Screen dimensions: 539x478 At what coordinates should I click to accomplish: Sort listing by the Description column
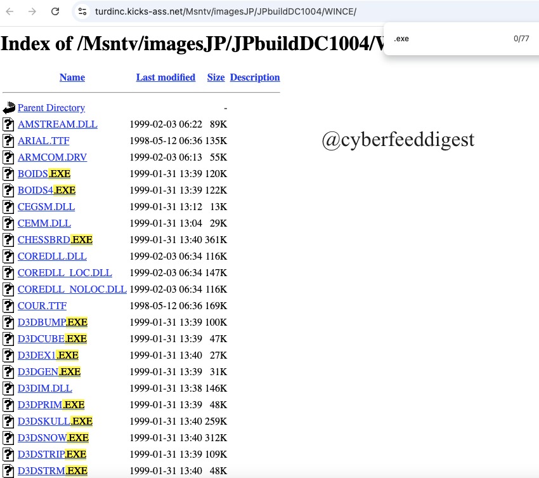point(255,77)
